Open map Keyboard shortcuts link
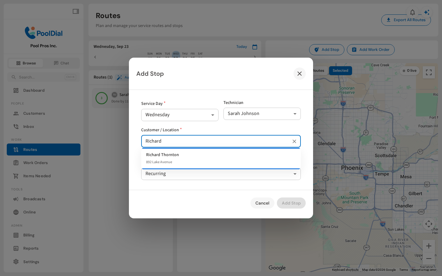Viewport: 442px width, 276px height. click(345, 270)
